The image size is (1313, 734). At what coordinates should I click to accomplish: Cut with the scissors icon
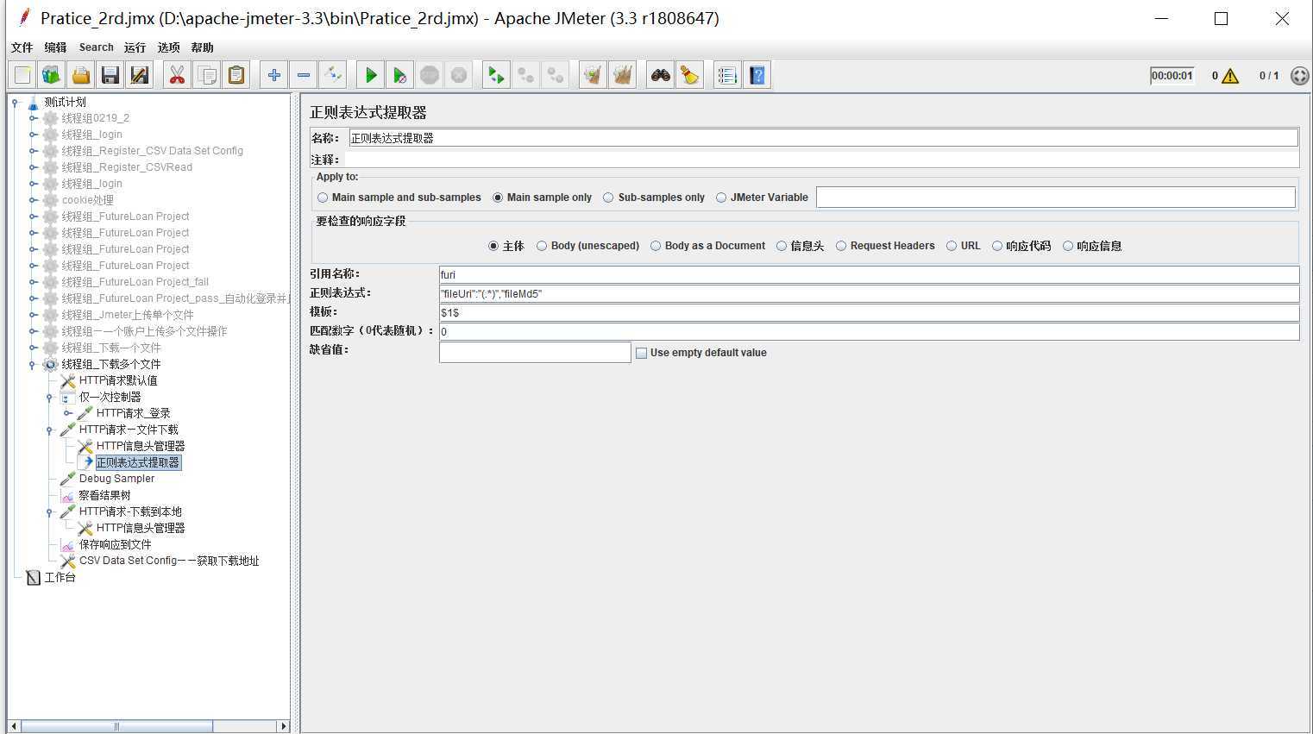178,75
